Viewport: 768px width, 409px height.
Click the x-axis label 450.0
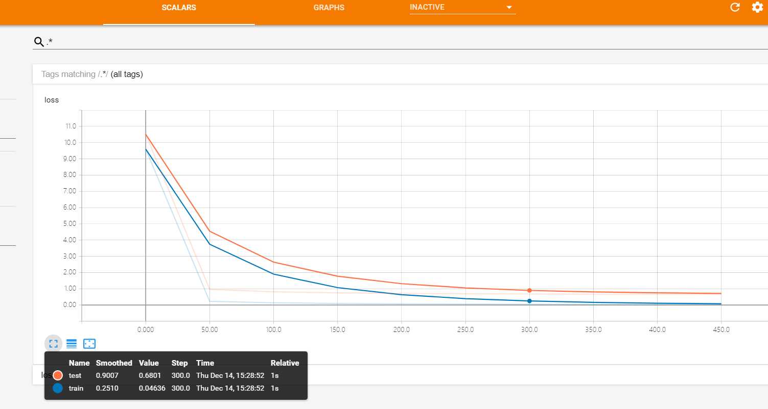click(721, 329)
